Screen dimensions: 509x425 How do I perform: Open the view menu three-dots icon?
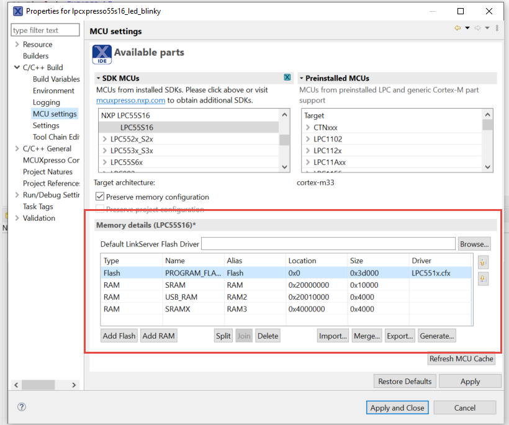tap(497, 29)
